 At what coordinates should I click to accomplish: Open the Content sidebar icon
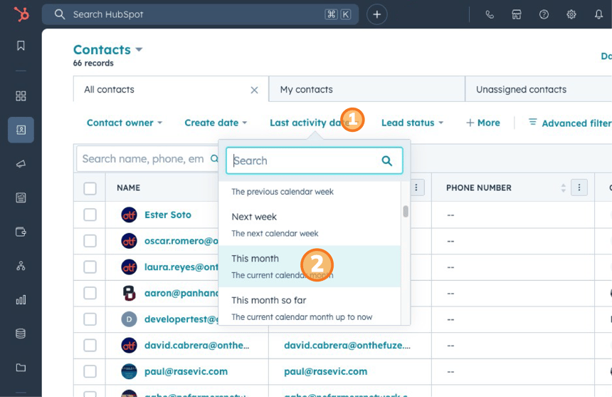(x=21, y=197)
